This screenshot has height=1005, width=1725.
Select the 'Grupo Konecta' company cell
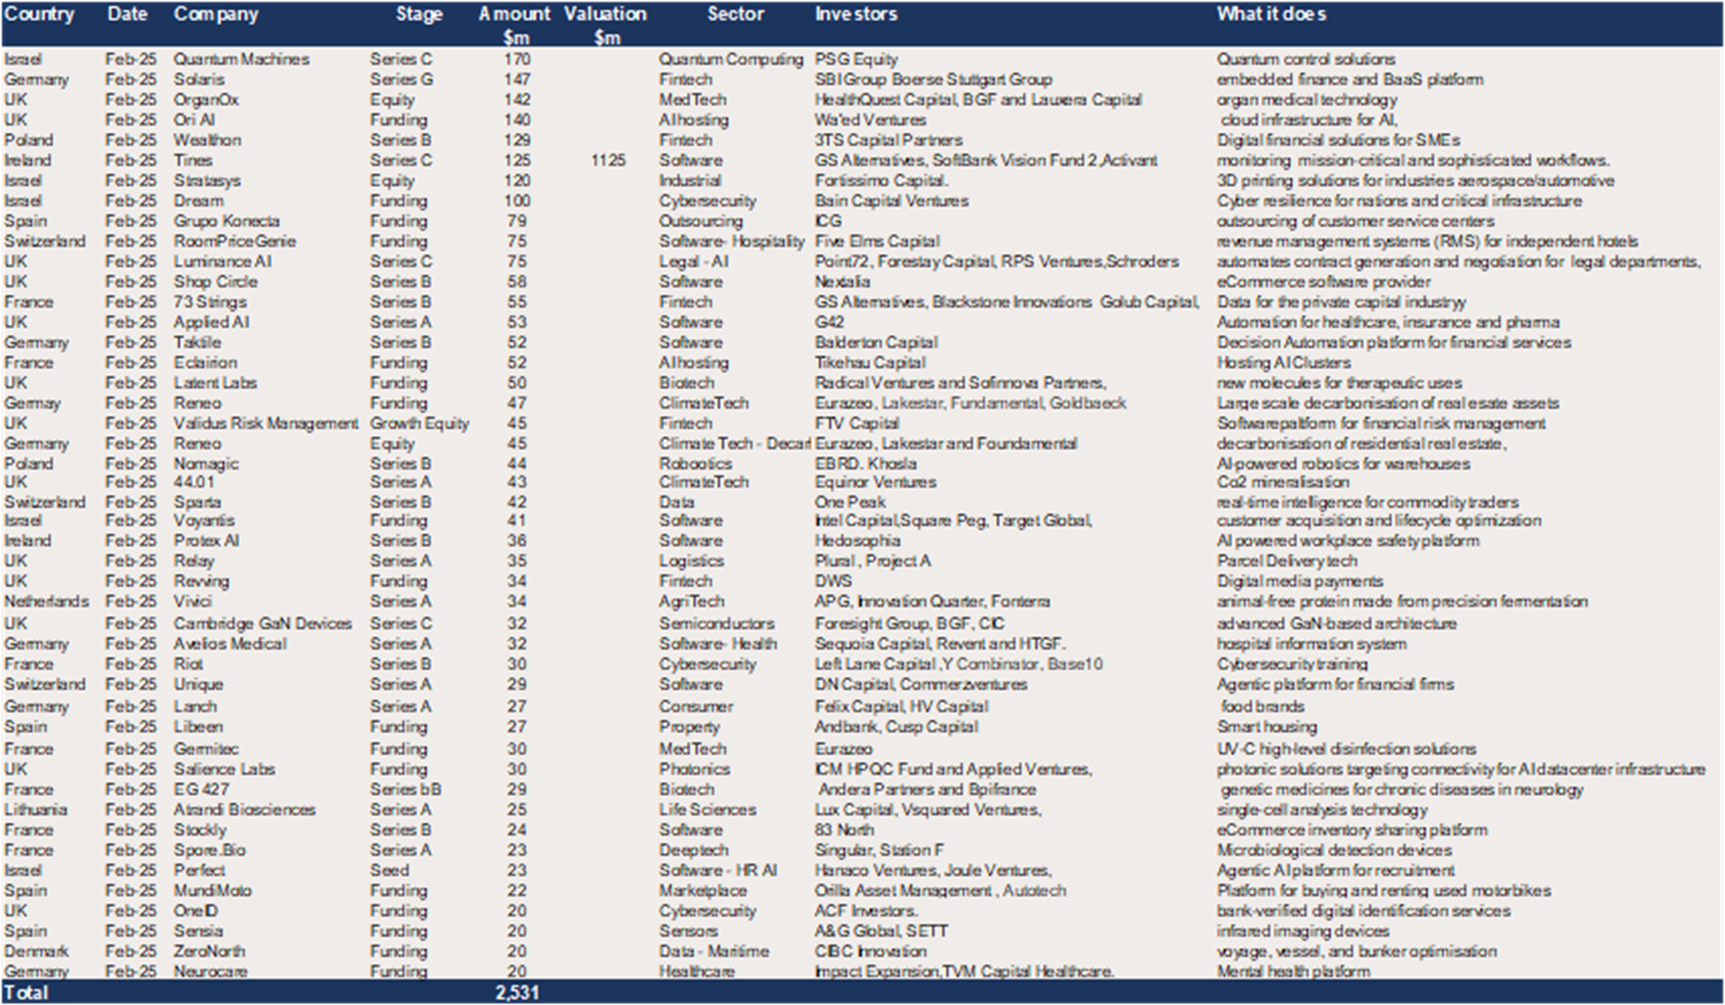pyautogui.click(x=226, y=221)
